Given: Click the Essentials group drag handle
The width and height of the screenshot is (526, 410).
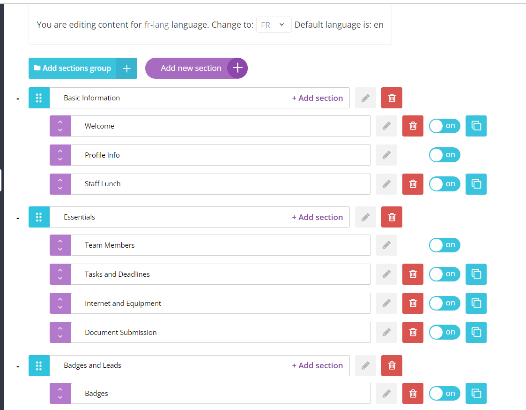Looking at the screenshot, I should pos(39,217).
